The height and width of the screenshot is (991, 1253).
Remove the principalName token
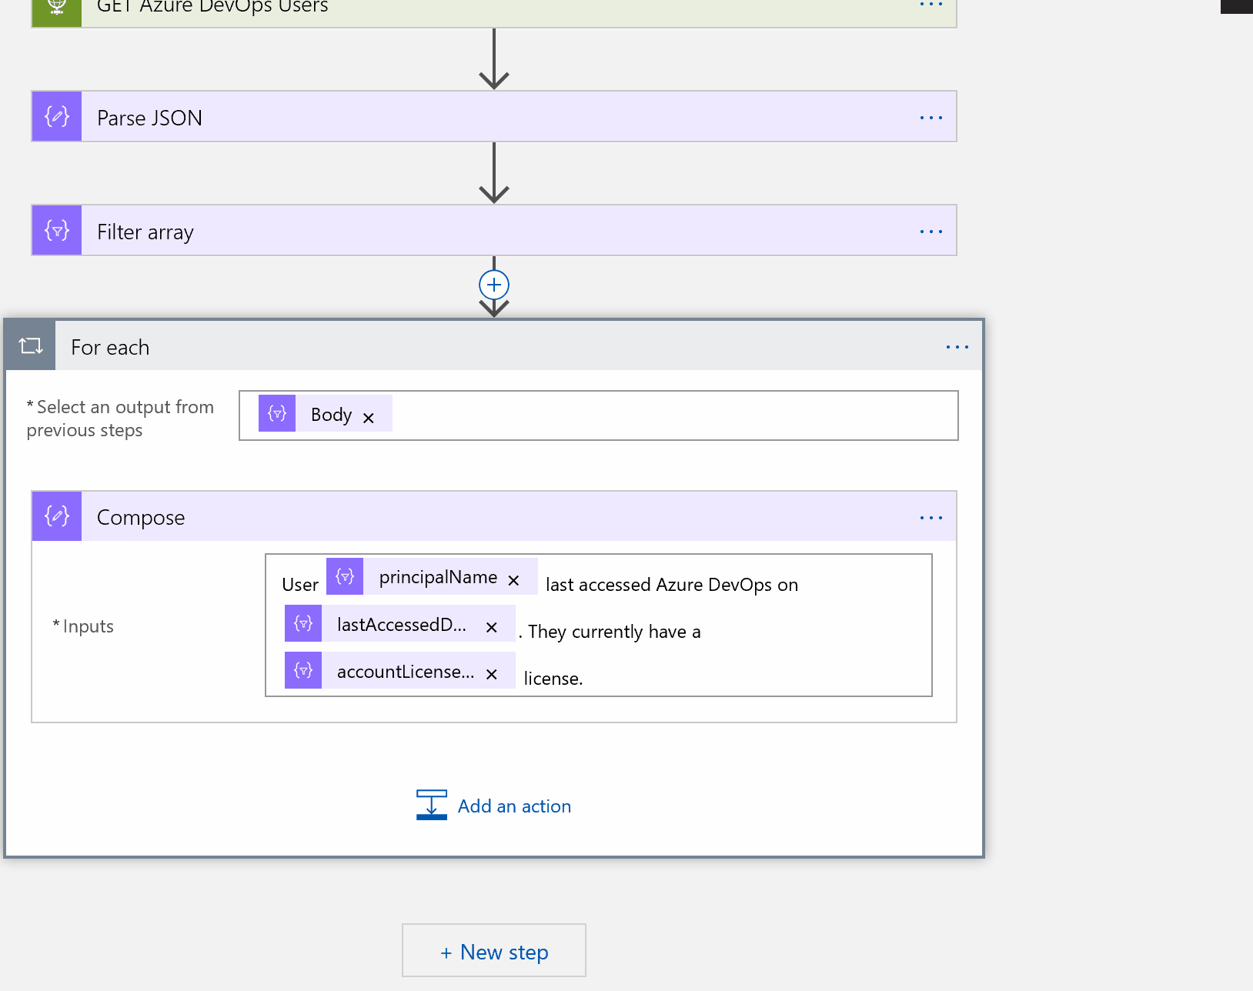[x=514, y=580]
